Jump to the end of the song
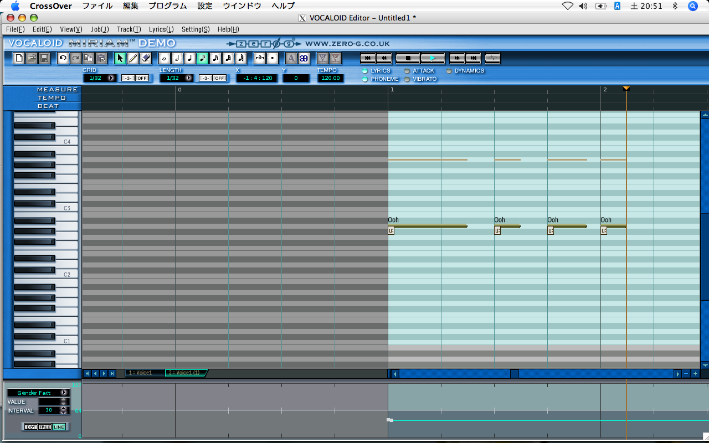709x443 pixels. coord(473,58)
